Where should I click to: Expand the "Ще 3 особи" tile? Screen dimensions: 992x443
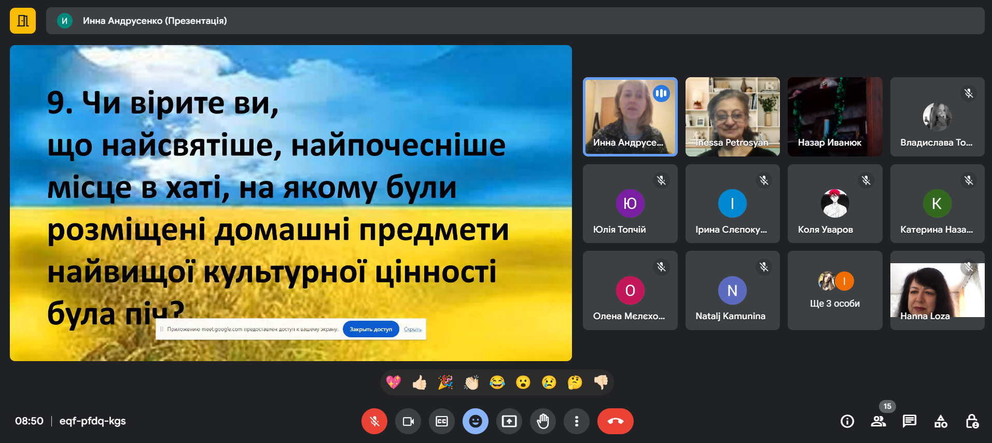pos(834,291)
